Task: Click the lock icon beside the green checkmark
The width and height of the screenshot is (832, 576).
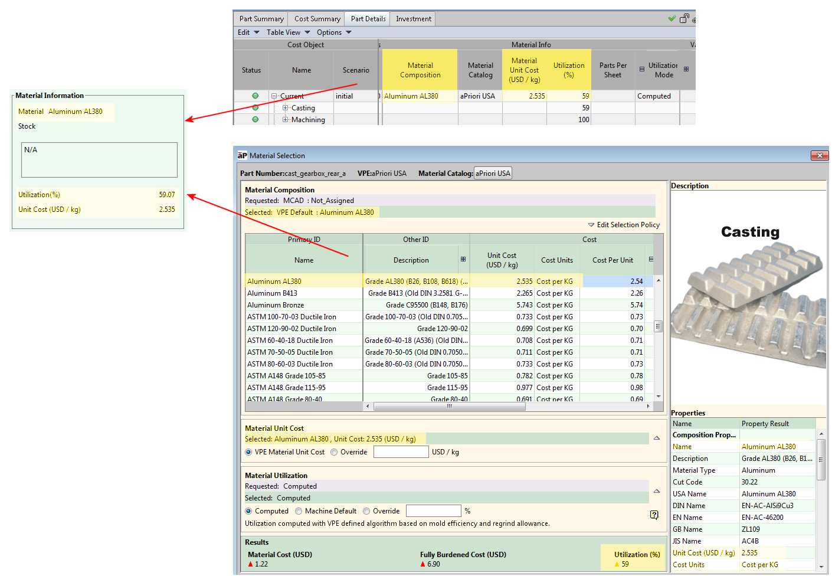Action: (684, 18)
